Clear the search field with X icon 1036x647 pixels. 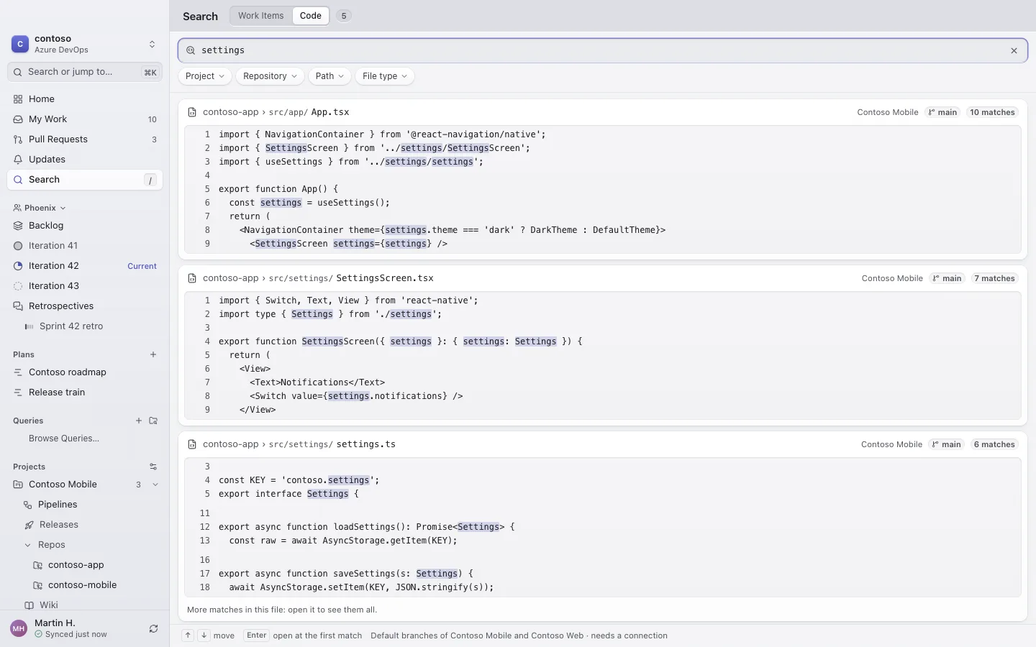pyautogui.click(x=1014, y=50)
